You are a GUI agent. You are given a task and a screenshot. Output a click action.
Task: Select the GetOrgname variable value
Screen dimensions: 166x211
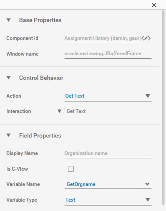tap(81, 184)
